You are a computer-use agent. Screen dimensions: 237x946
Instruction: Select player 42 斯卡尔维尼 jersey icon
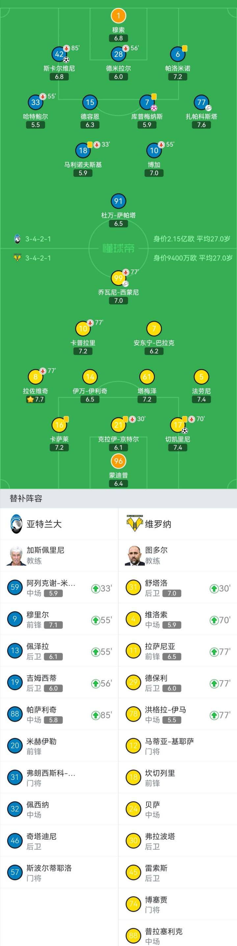pos(59,54)
